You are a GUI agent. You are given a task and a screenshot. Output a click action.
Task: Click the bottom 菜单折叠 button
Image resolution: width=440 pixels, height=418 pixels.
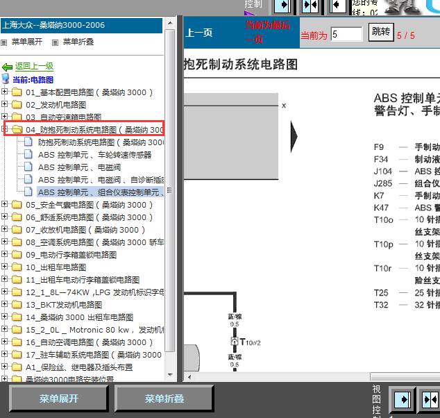(x=164, y=399)
